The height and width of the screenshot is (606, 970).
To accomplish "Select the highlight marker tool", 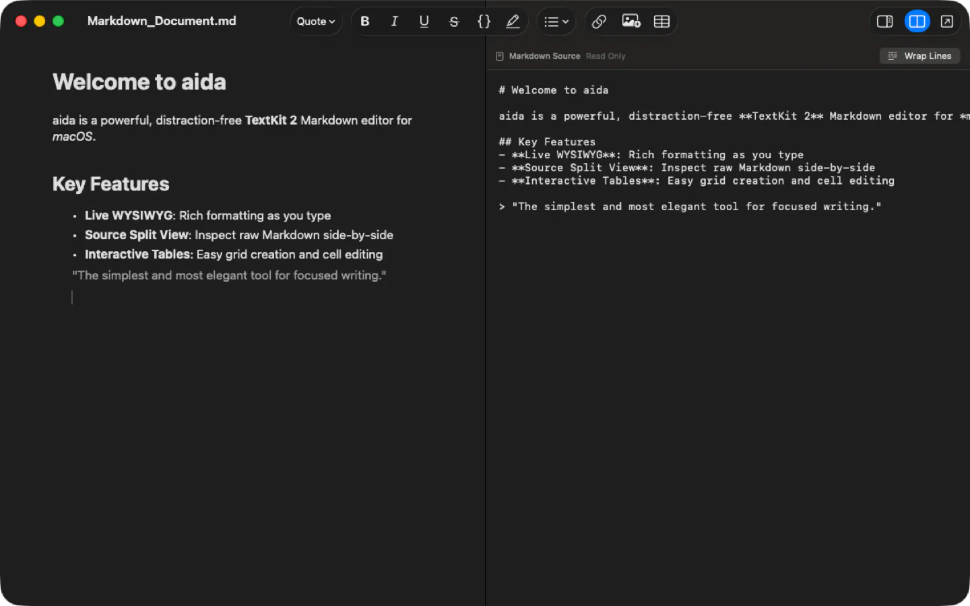I will point(513,22).
